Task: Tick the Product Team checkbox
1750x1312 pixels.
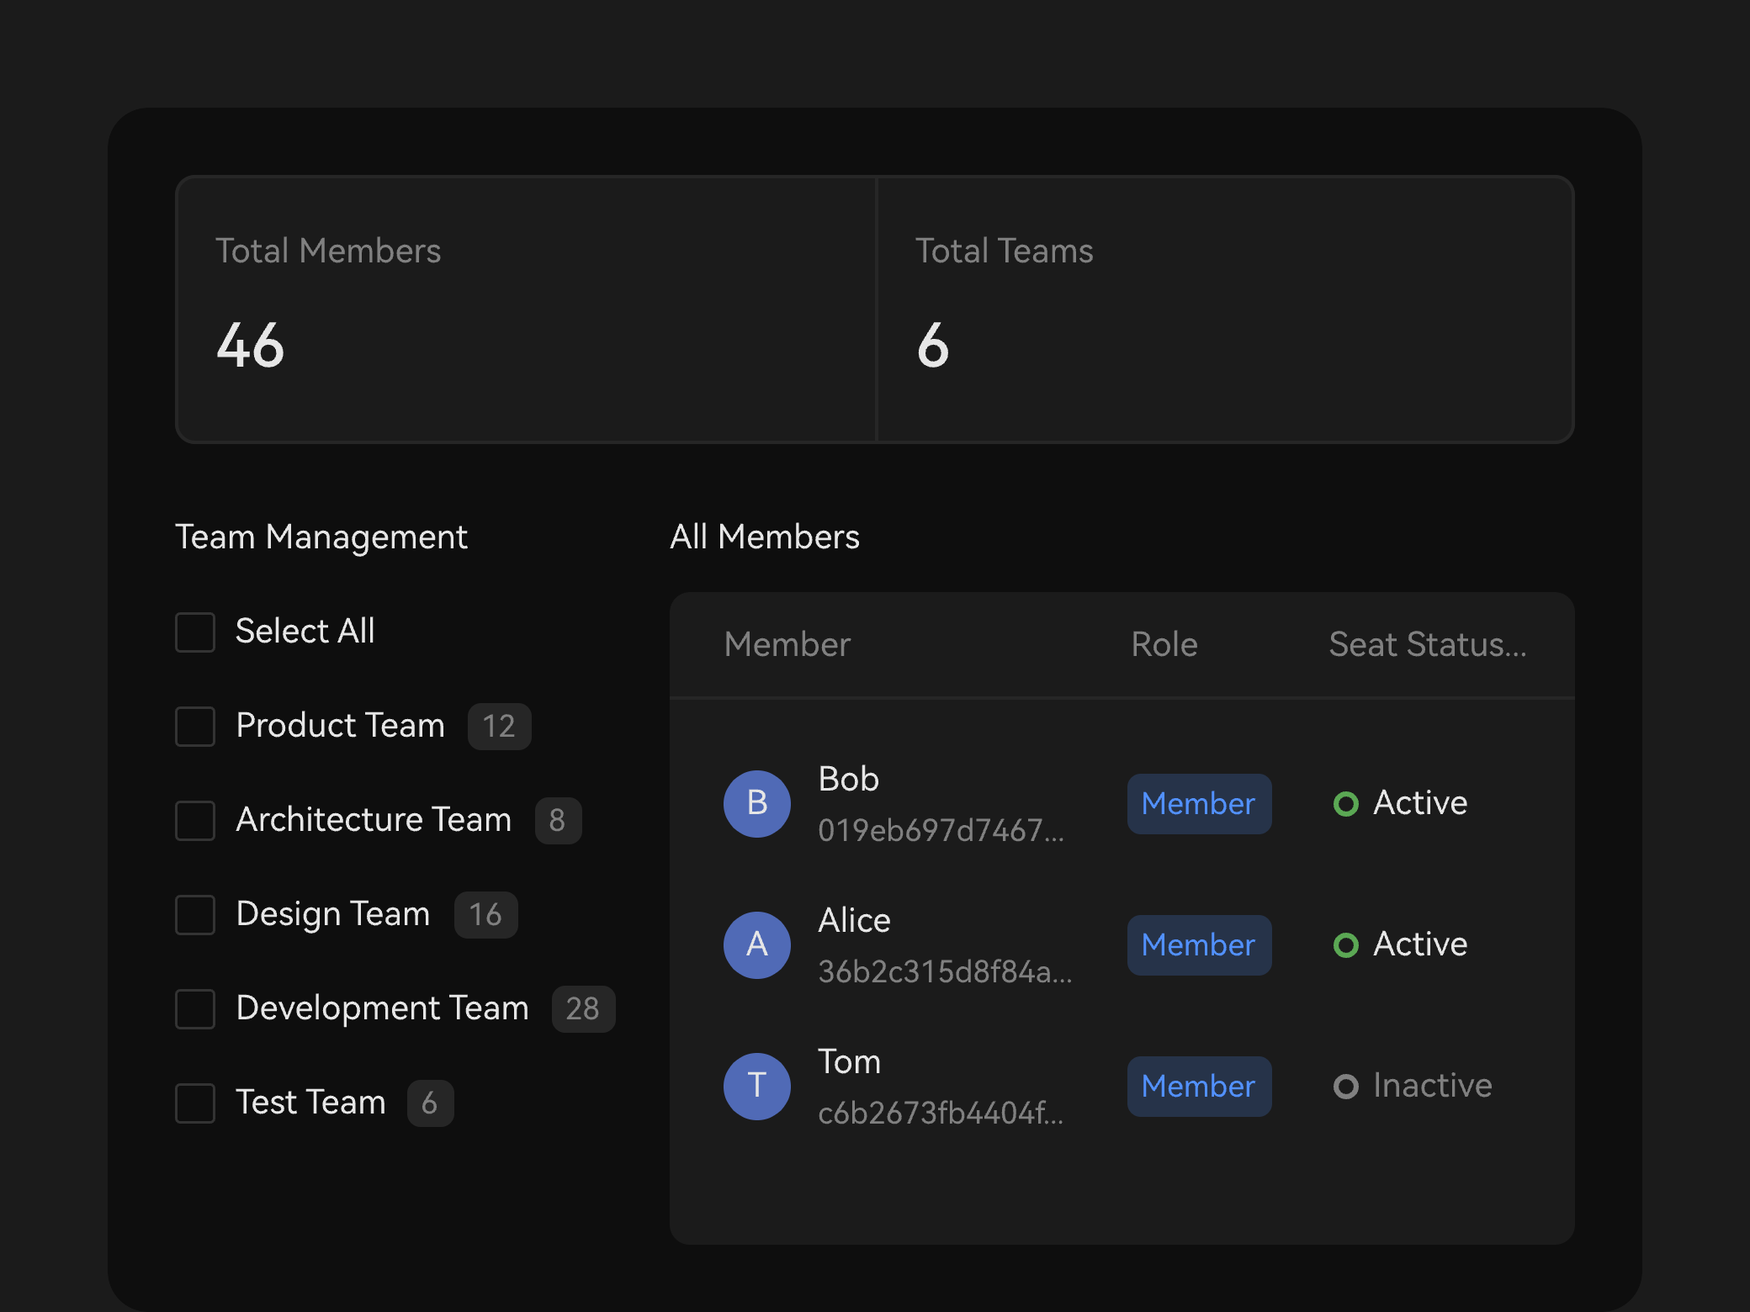Action: 195,726
